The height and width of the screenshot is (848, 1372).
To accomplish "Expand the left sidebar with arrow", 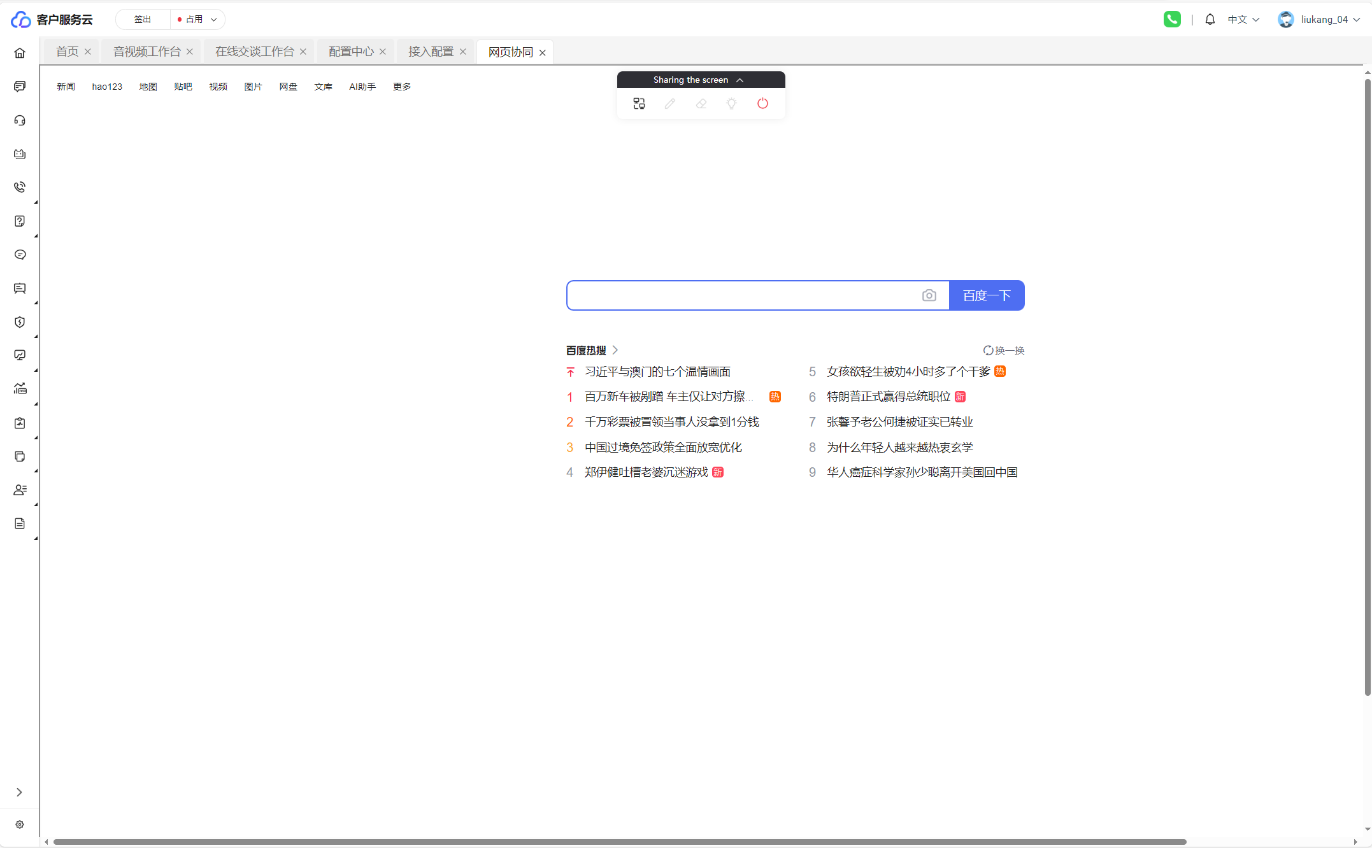I will (19, 793).
